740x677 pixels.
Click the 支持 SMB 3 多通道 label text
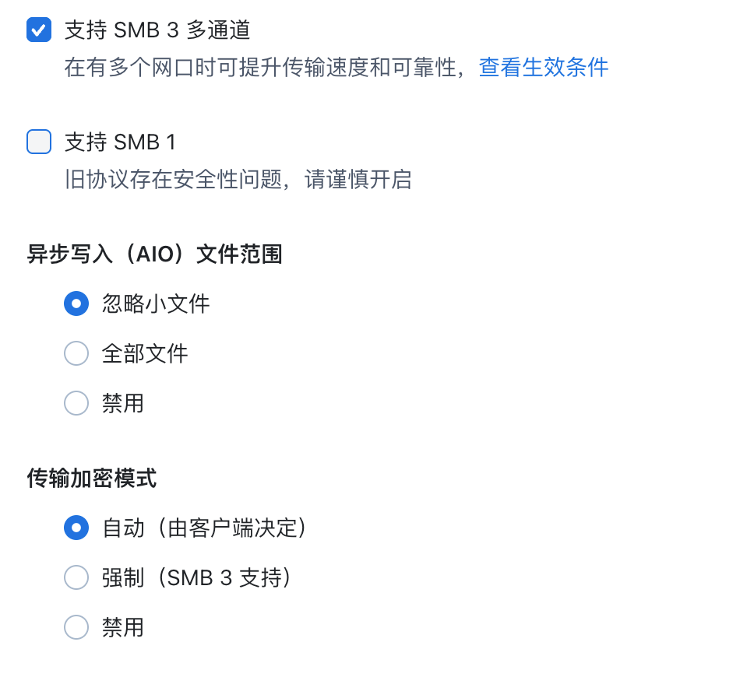157,30
